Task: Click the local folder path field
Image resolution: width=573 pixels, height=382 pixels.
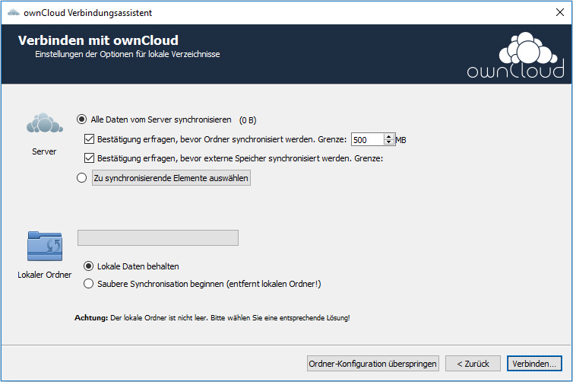Action: point(158,238)
